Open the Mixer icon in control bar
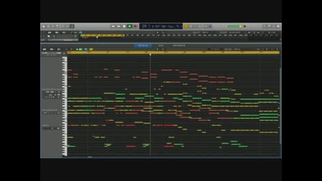Screen dimensions: 322x181 click(67, 26)
